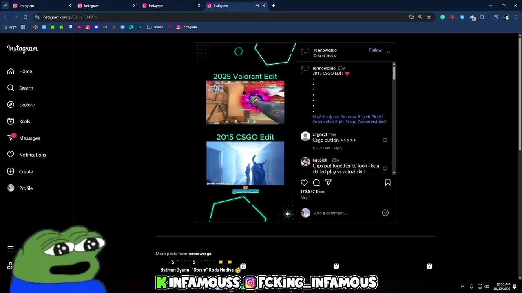Viewport: 522px width, 293px height.
Task: Open the Apps bookmark shortcut
Action: coord(10,27)
